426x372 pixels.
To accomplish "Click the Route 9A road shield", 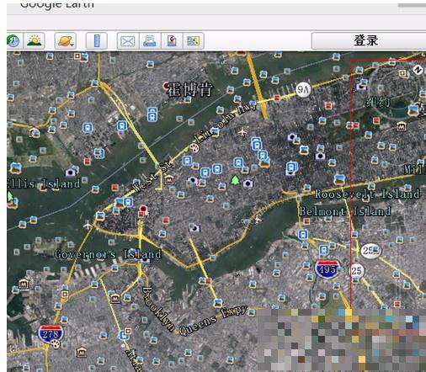I will [303, 90].
